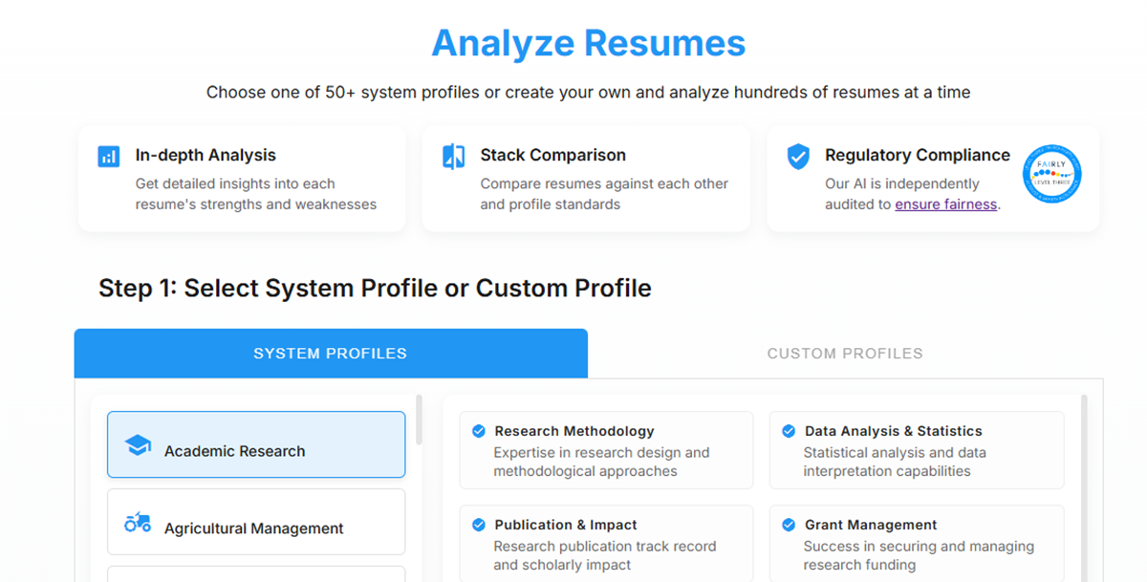
Task: Click the Academic Research graduation cap icon
Action: (139, 445)
